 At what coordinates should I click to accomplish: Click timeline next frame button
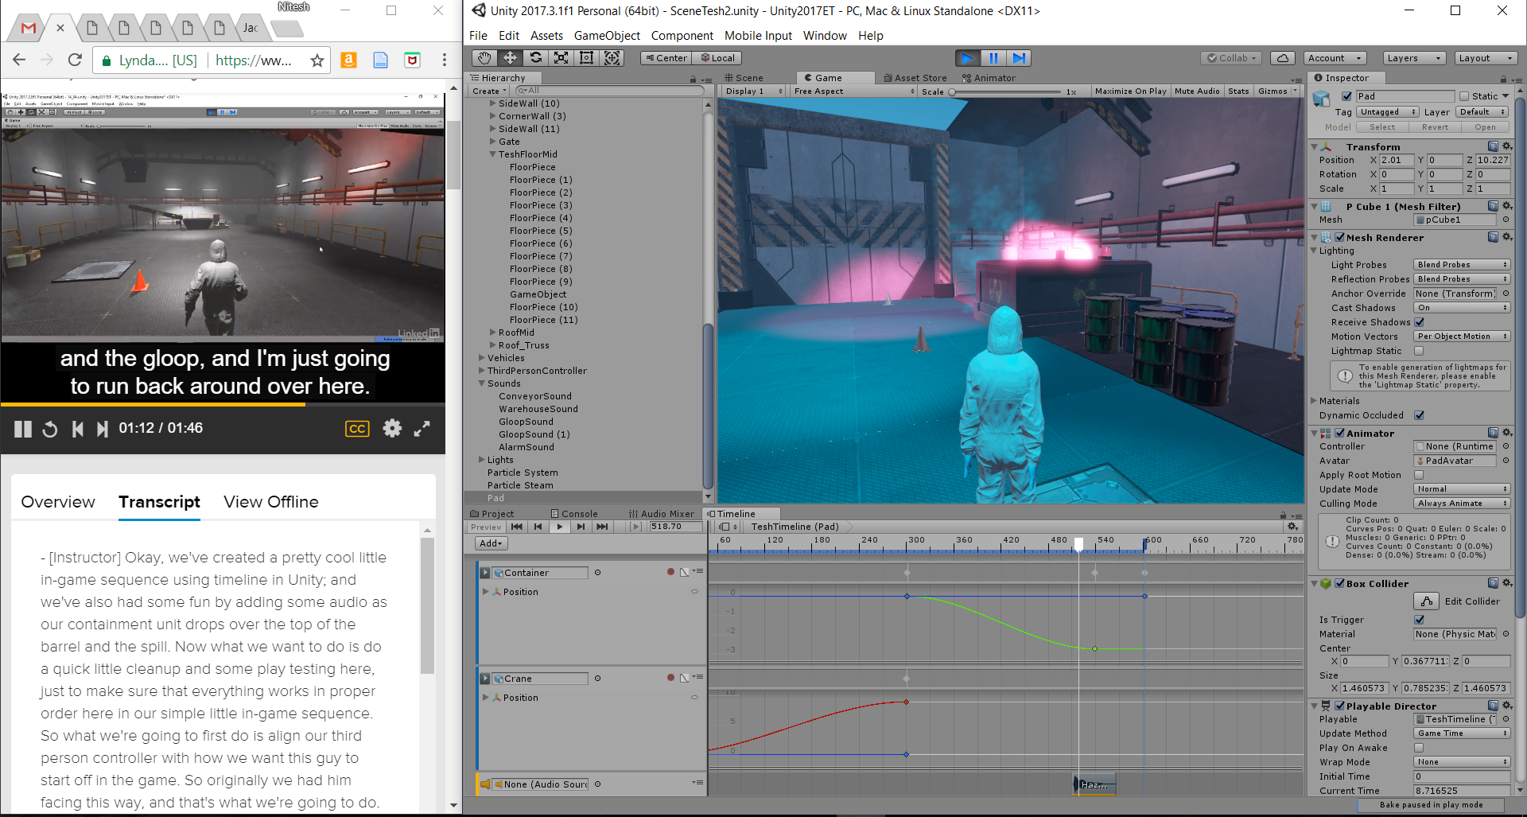click(x=581, y=527)
